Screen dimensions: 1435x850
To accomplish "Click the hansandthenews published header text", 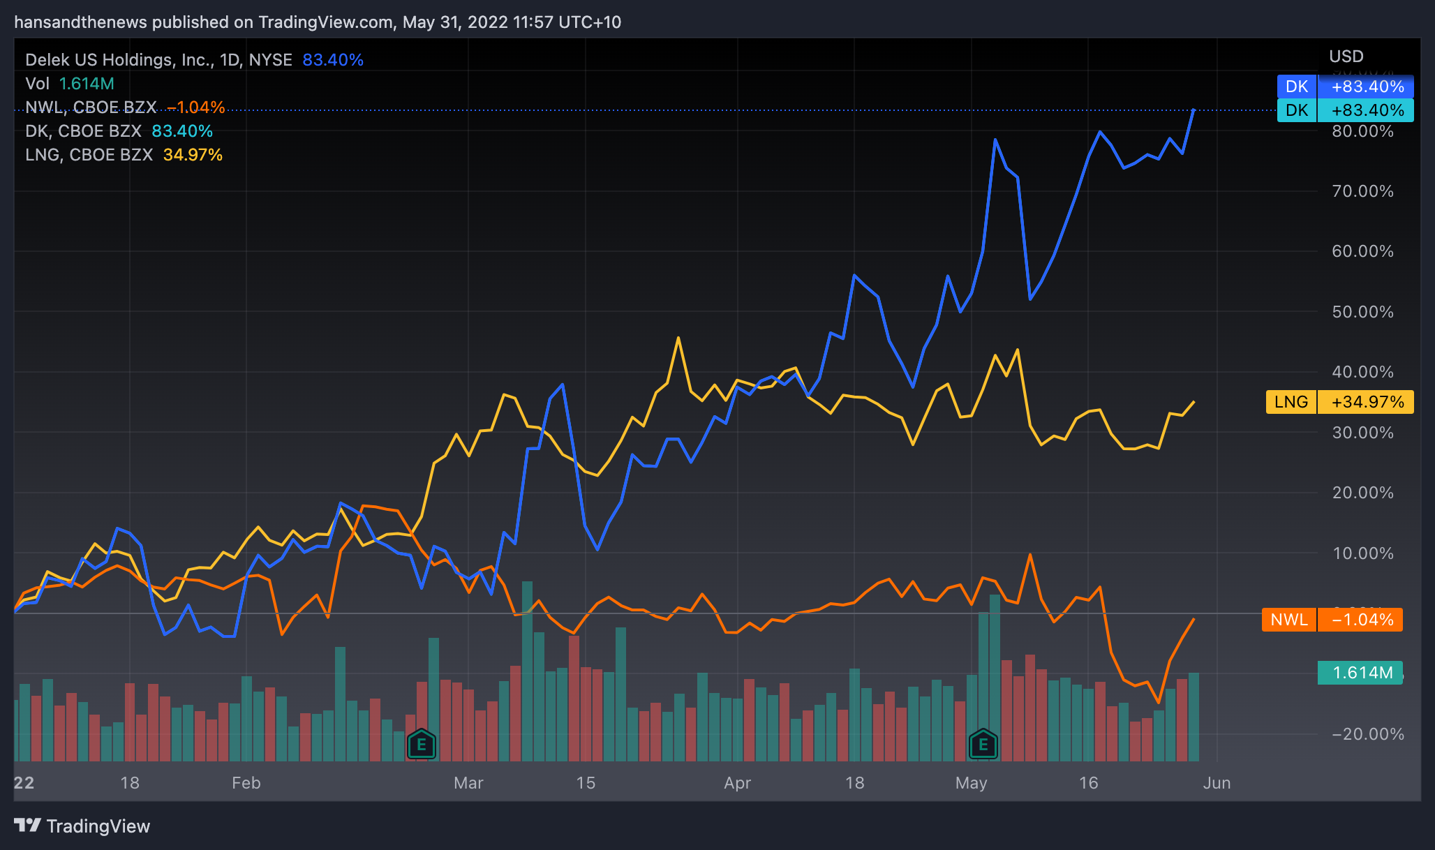I will pos(317,22).
